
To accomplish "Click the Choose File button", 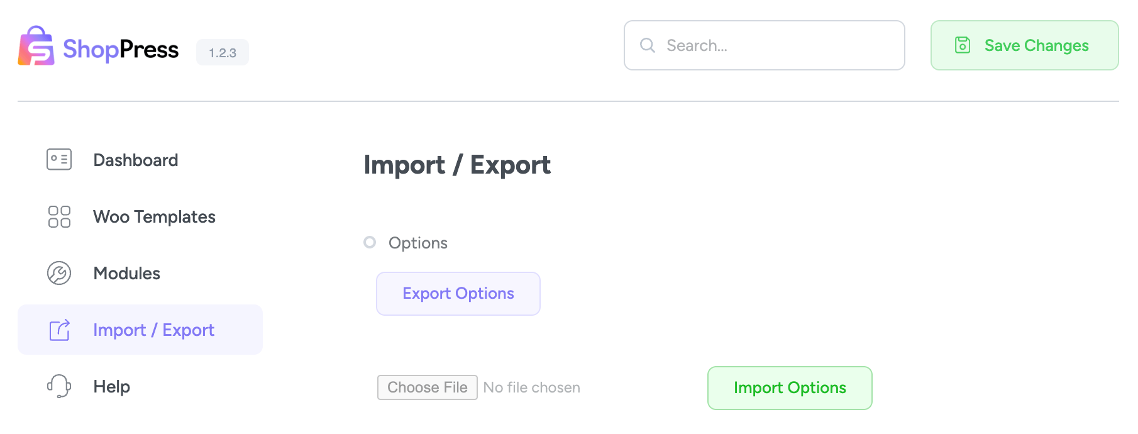I will [x=428, y=387].
